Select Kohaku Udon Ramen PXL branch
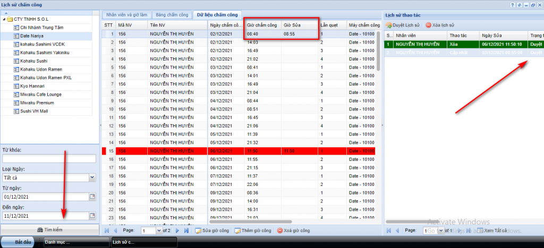This screenshot has height=248, width=544. pyautogui.click(x=46, y=78)
